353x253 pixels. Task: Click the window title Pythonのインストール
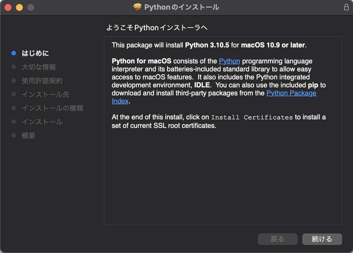[182, 7]
